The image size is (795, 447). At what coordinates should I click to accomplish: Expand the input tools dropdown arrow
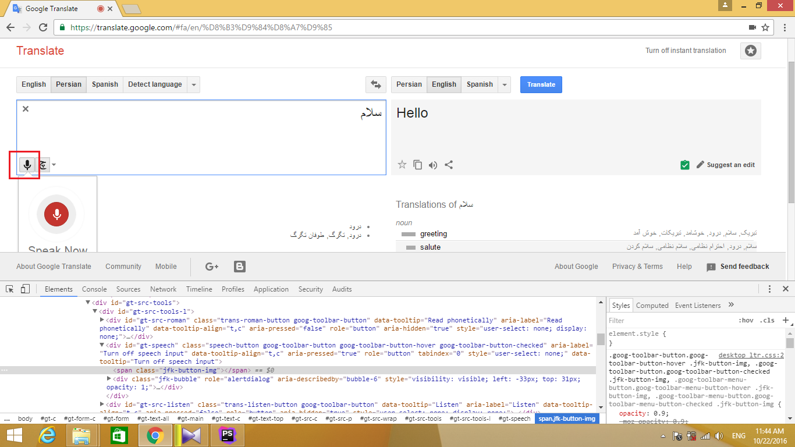pyautogui.click(x=54, y=165)
